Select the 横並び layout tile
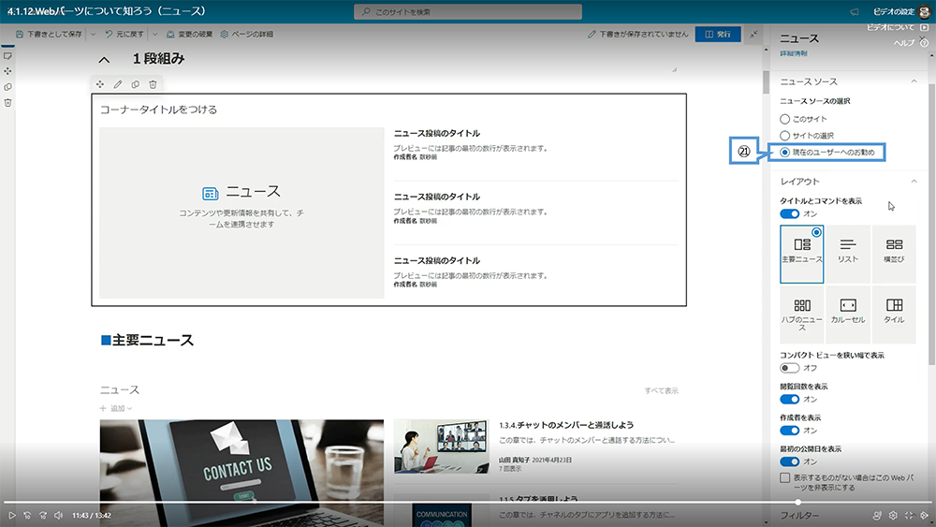The image size is (936, 527). pos(894,254)
